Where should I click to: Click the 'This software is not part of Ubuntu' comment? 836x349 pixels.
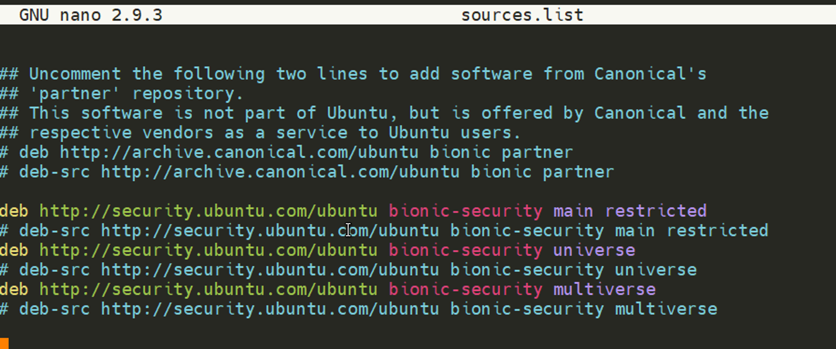[x=209, y=114]
